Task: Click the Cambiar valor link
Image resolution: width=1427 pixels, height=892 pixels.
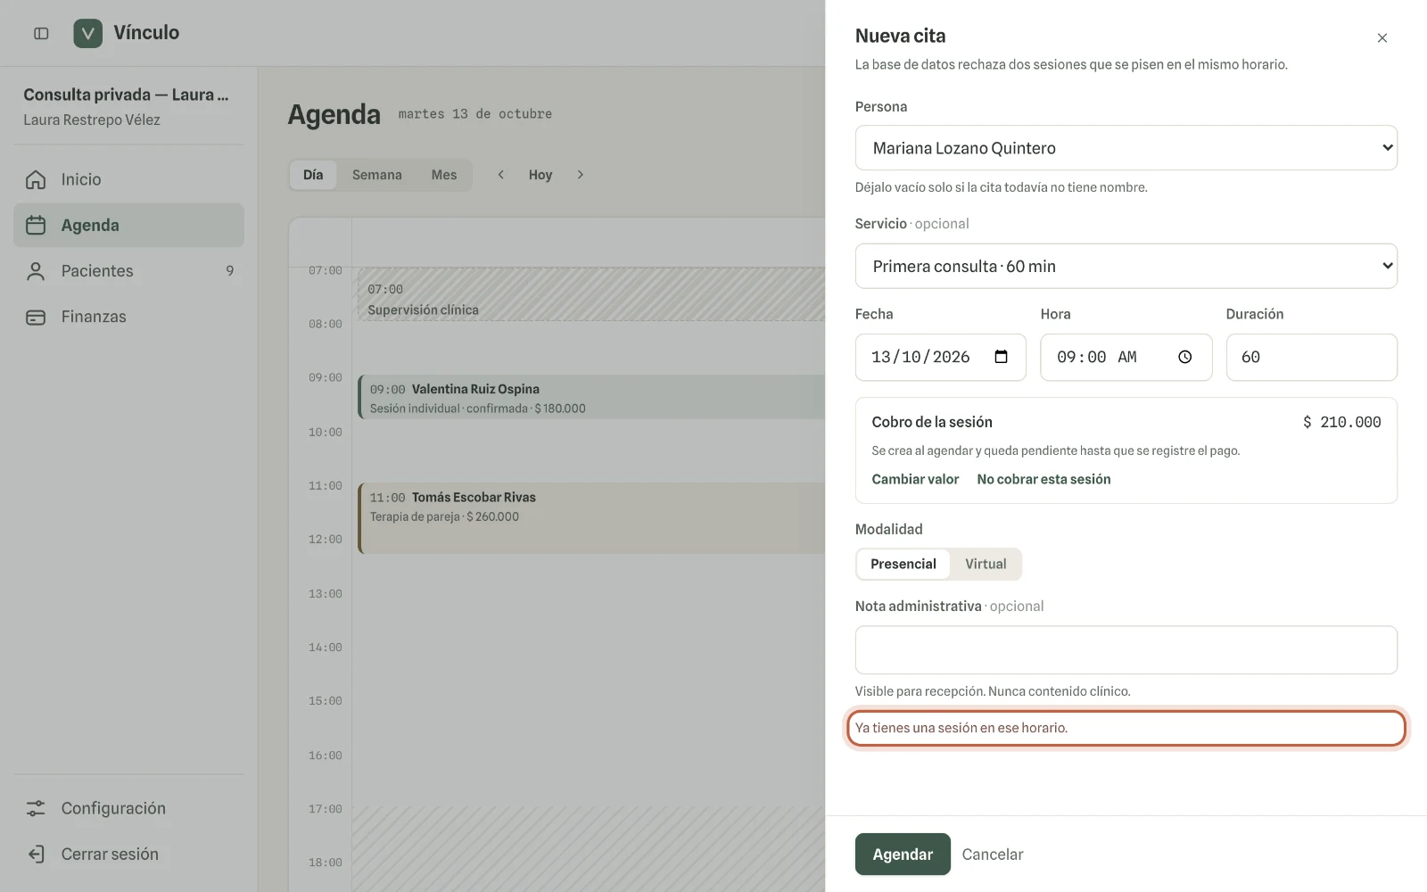Action: click(915, 479)
